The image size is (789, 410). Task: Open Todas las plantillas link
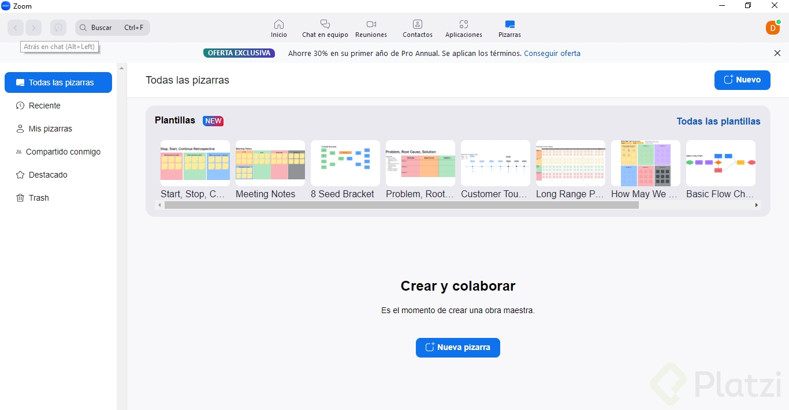pos(719,121)
